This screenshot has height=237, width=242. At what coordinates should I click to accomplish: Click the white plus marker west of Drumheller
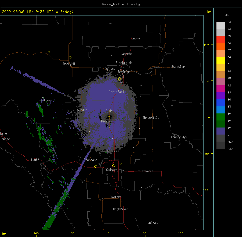click(x=172, y=106)
